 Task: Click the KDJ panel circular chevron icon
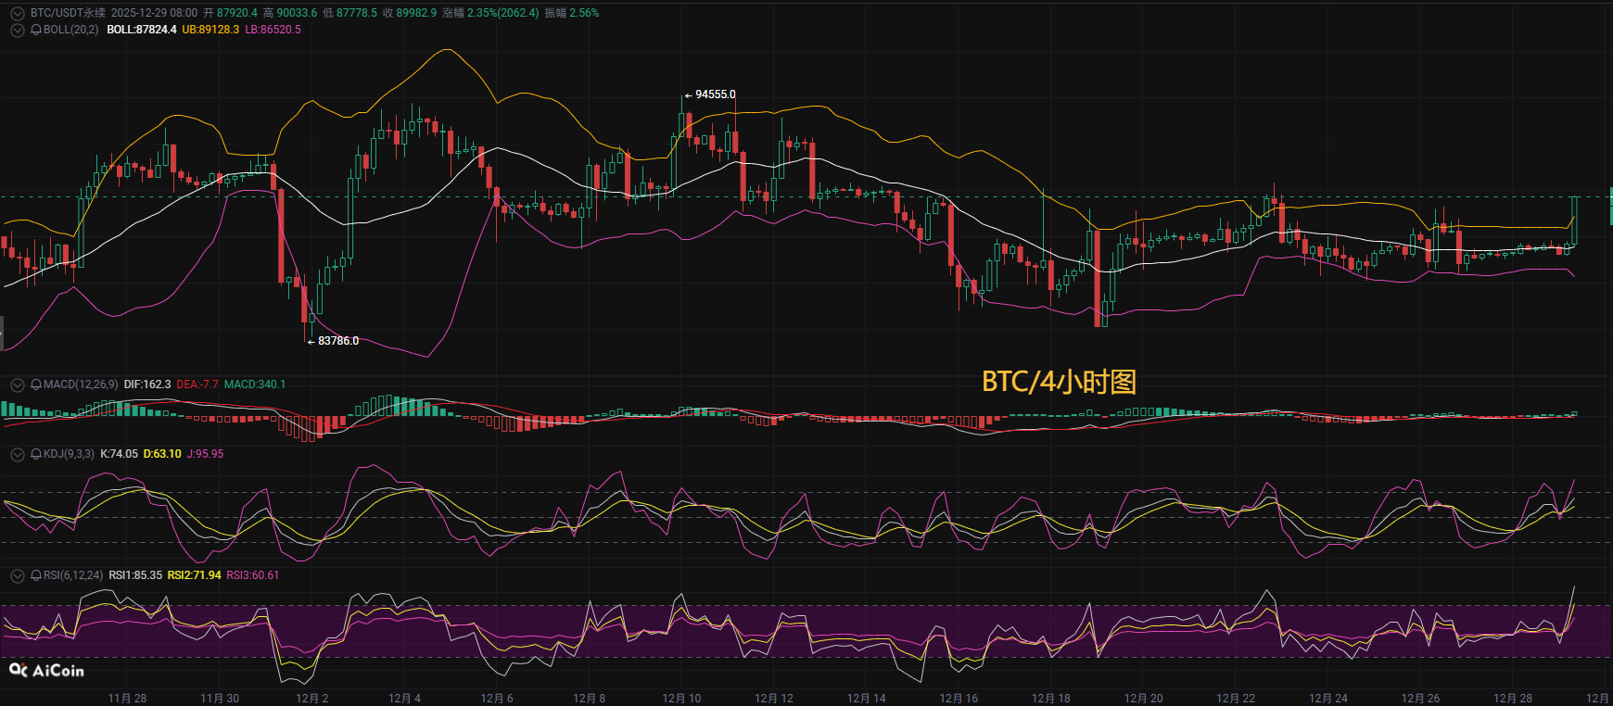pos(17,454)
